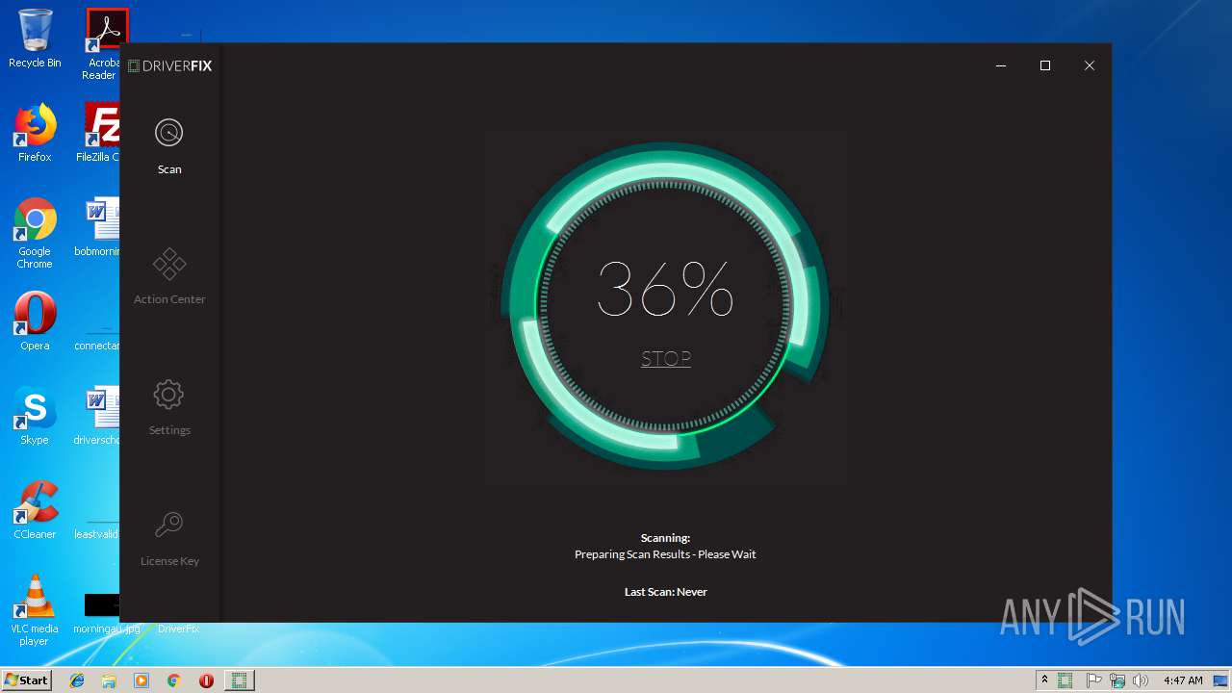Open the License Key icon
1232x693 pixels.
(x=168, y=525)
